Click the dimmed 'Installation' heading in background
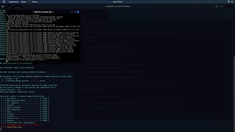Viewport: 235px width, 132px height. pos(93,89)
